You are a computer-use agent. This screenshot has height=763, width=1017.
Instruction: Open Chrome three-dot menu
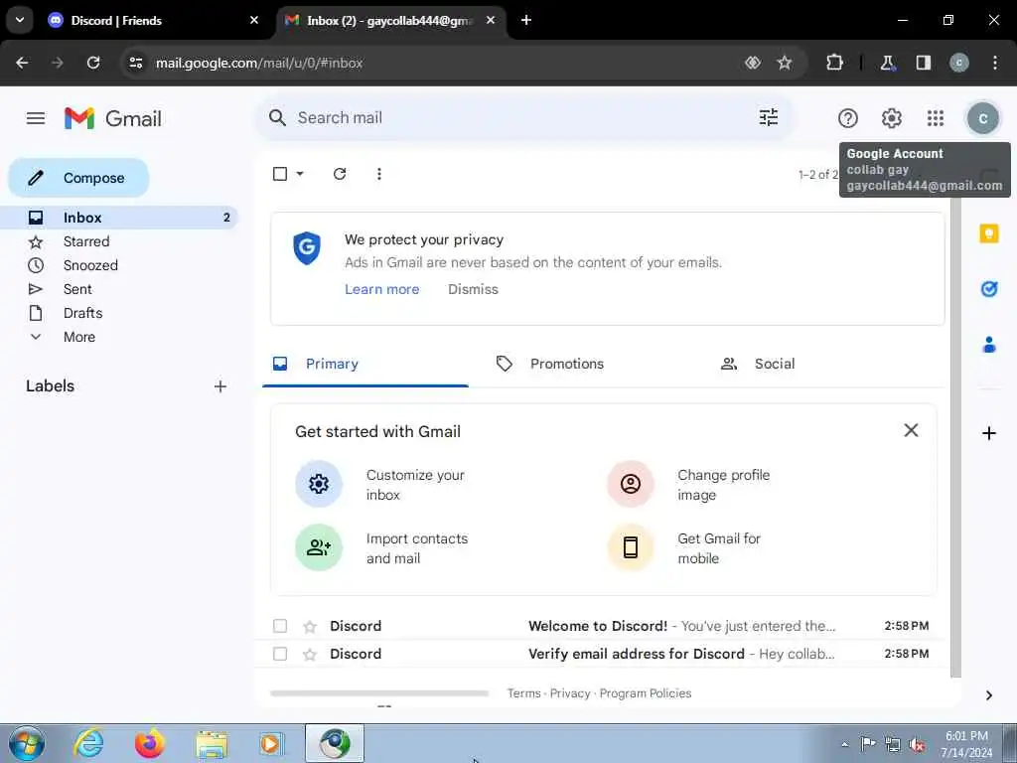[995, 63]
